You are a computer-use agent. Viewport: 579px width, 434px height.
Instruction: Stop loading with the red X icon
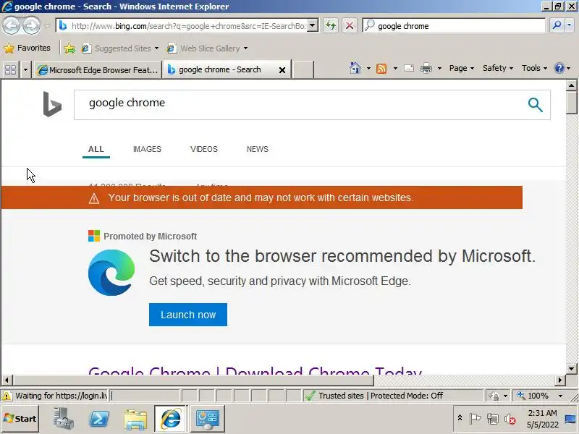click(350, 25)
